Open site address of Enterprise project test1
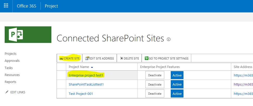This screenshot has width=253, height=106. tap(243, 75)
